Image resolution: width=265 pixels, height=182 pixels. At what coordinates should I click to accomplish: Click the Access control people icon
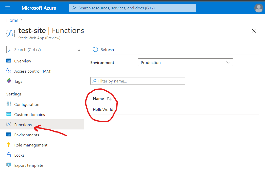point(9,71)
